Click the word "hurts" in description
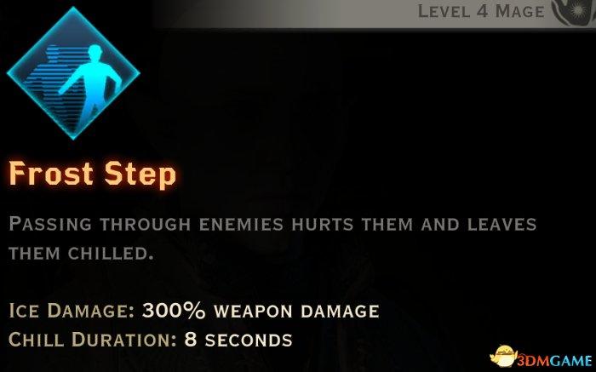 point(323,224)
